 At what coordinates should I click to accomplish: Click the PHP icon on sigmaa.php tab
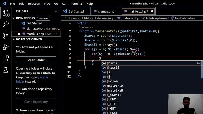point(95,11)
